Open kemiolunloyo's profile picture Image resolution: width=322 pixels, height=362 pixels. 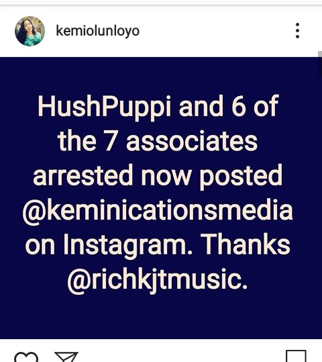(30, 31)
